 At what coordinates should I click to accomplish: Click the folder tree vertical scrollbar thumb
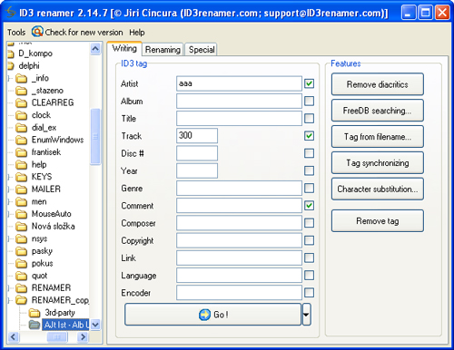[95, 137]
